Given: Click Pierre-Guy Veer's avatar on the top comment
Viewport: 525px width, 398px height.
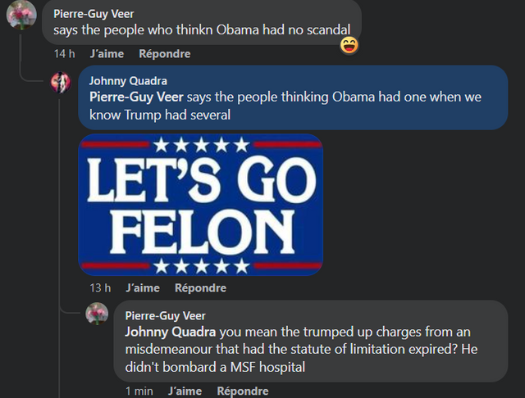Looking at the screenshot, I should (x=21, y=16).
